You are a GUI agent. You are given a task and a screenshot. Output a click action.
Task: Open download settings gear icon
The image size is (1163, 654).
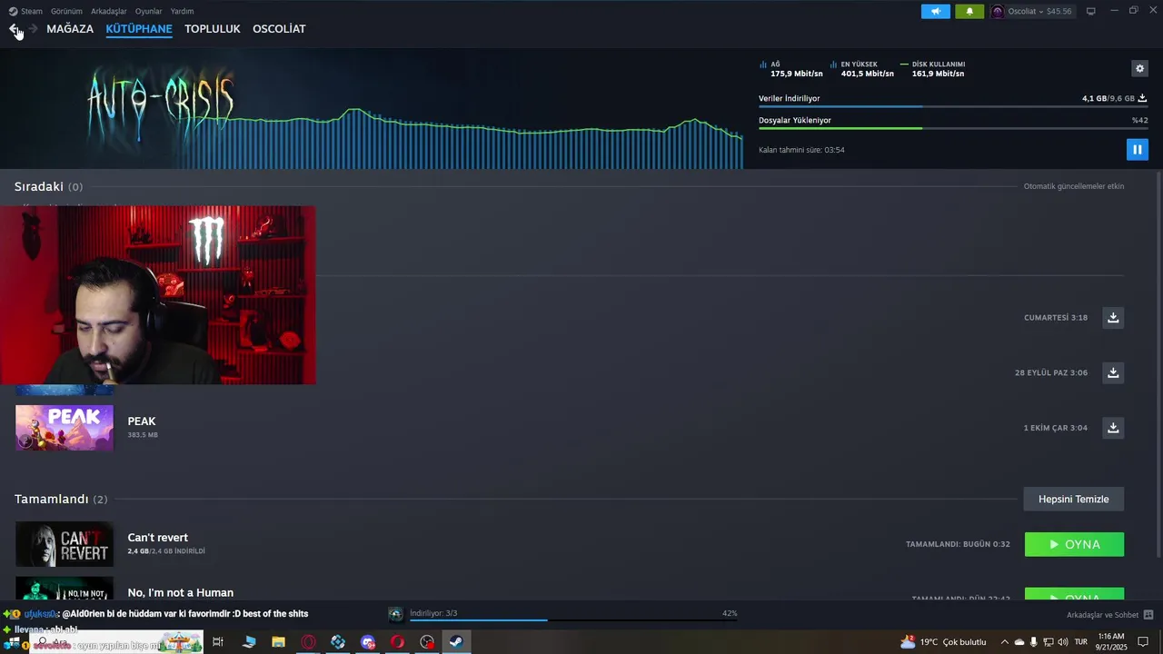point(1139,68)
